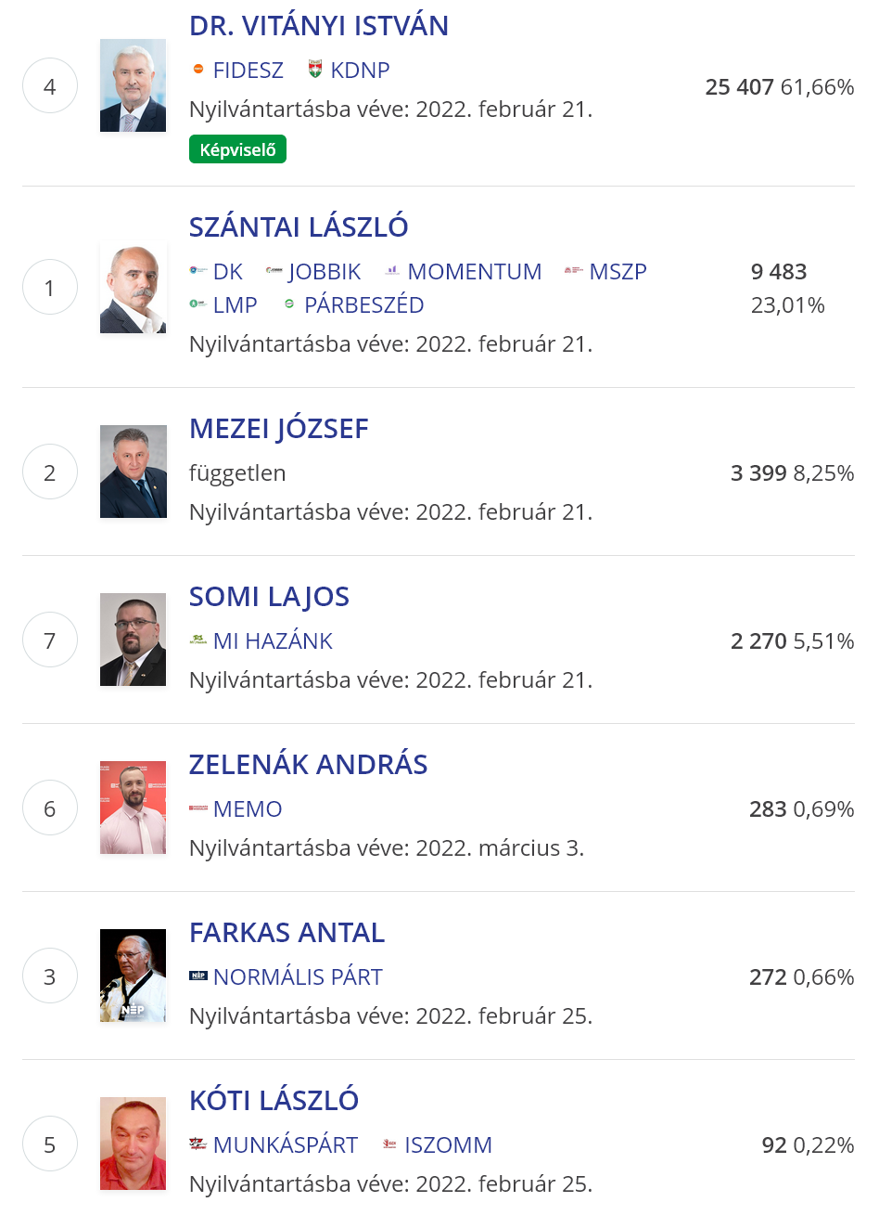Open Dr. Vitányi István candidate name link

pyautogui.click(x=319, y=26)
